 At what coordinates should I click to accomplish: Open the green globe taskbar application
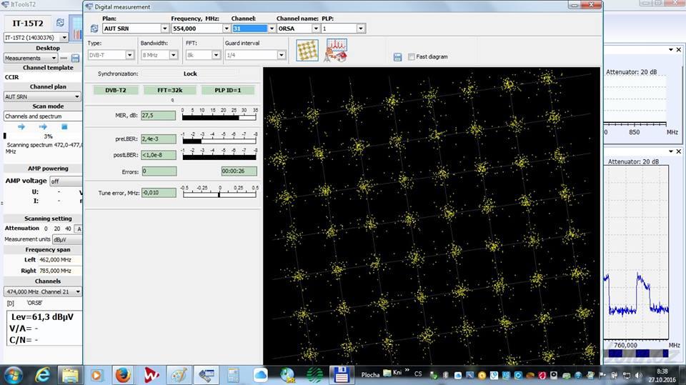pyautogui.click(x=314, y=376)
